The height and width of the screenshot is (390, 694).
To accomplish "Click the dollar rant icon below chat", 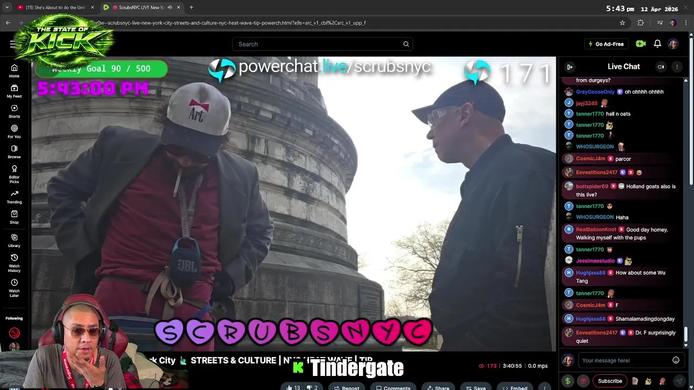I will click(x=568, y=381).
